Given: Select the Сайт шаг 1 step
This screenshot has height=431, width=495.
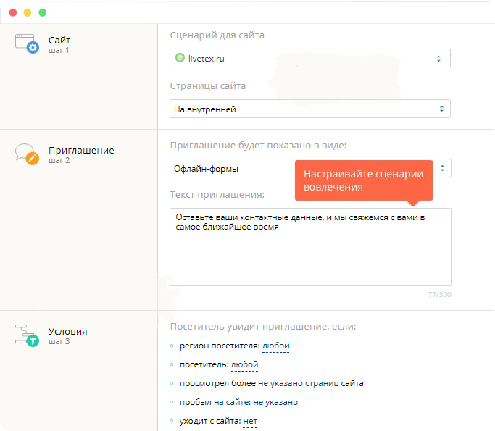Looking at the screenshot, I should [59, 44].
